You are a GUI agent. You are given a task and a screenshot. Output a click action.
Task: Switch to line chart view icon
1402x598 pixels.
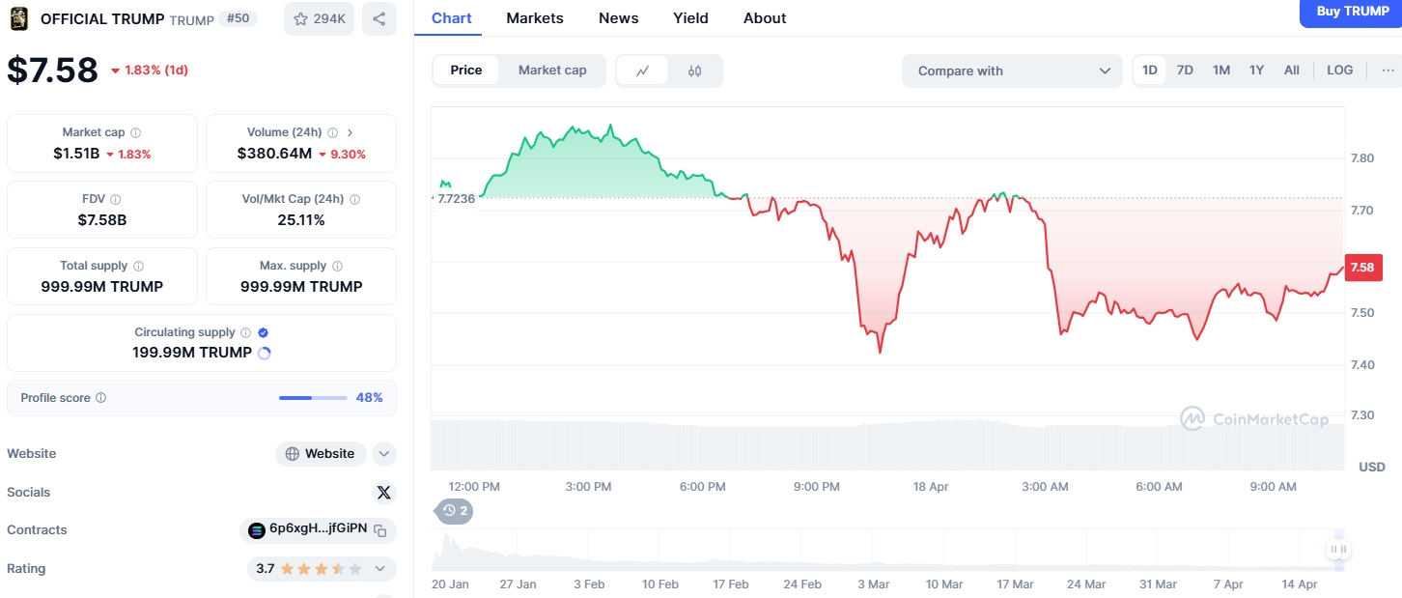coord(643,71)
